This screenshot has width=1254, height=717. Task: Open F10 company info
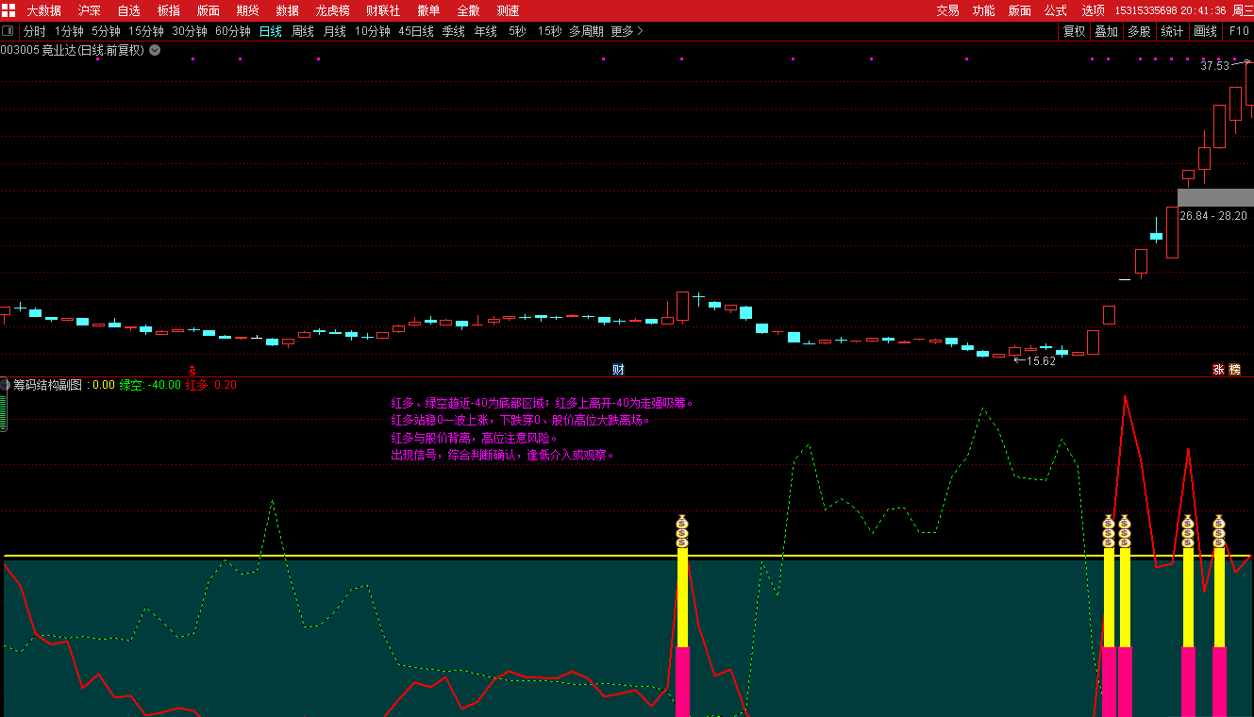pos(1238,31)
